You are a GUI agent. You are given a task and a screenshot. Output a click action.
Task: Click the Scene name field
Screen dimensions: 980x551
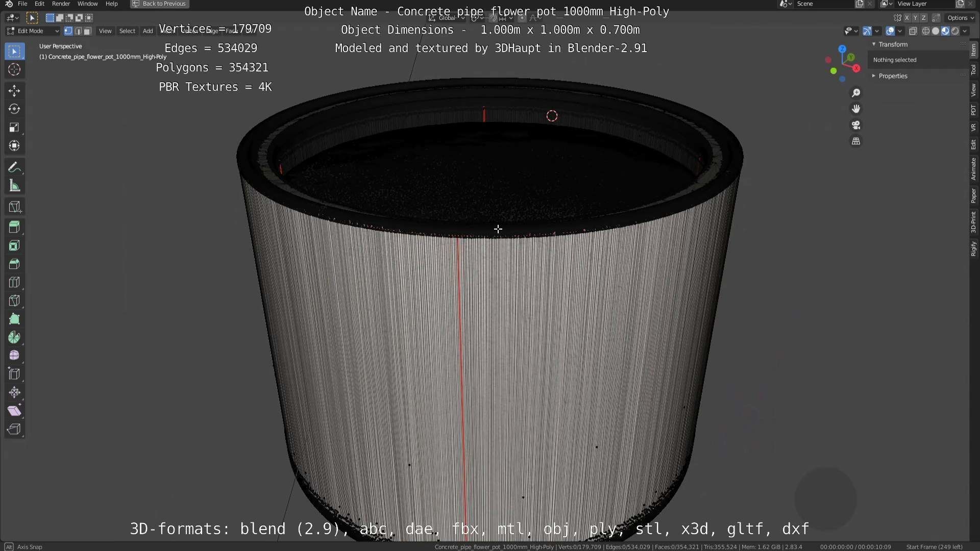pos(823,4)
